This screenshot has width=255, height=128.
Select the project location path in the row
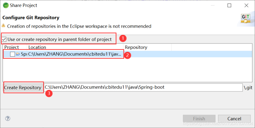click(75, 54)
